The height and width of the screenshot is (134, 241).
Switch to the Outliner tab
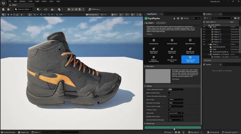coord(208,14)
